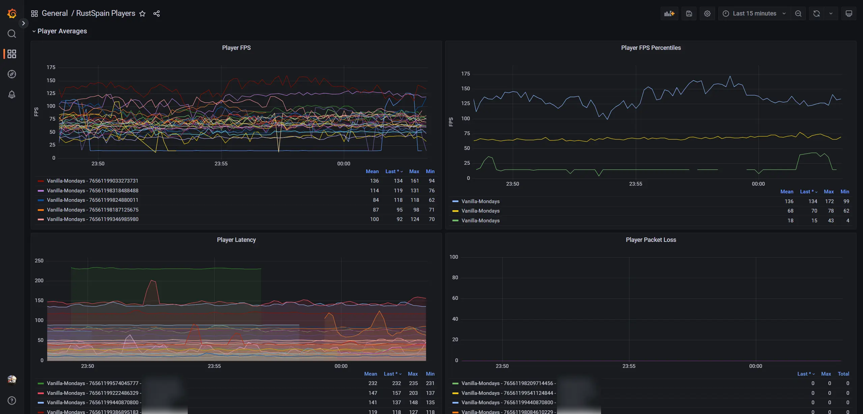Viewport: 863px width, 414px height.
Task: Open Player Packet Loss panel menu
Action: (x=651, y=240)
